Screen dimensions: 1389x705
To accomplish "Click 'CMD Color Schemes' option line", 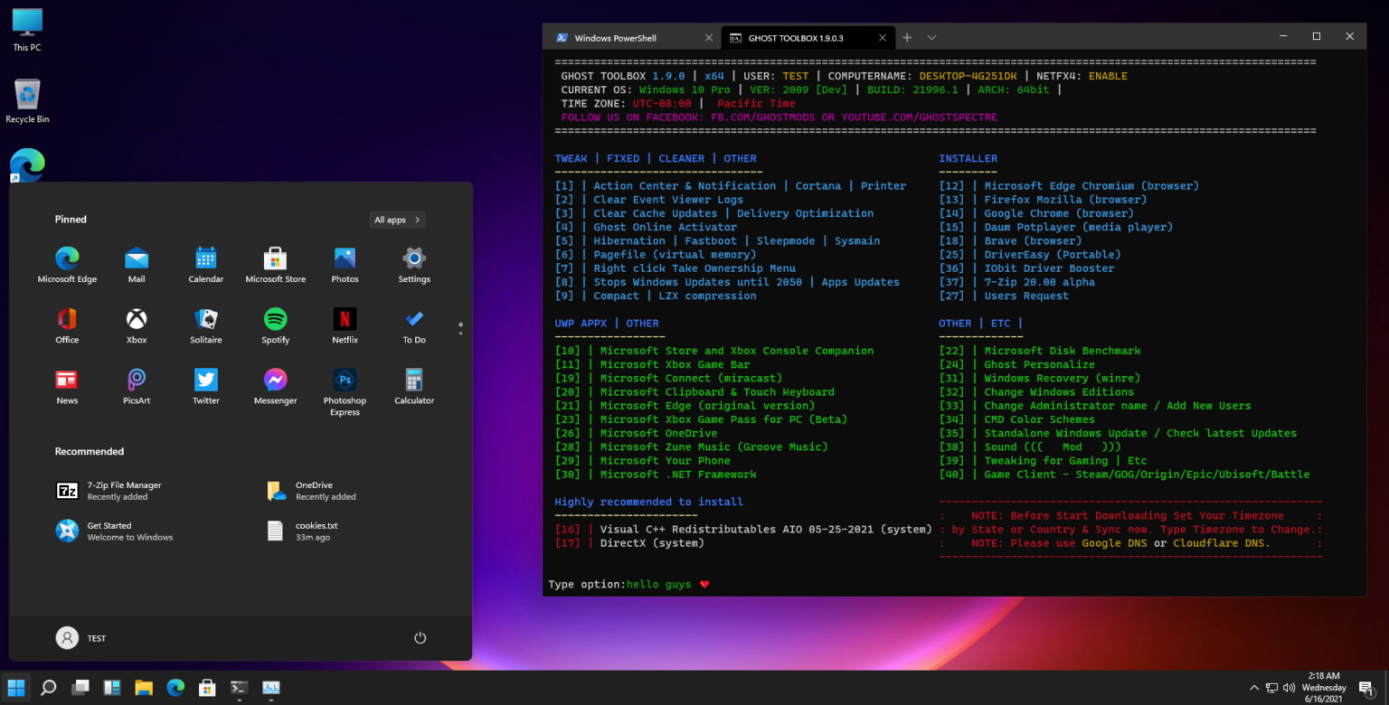I will (x=1017, y=419).
